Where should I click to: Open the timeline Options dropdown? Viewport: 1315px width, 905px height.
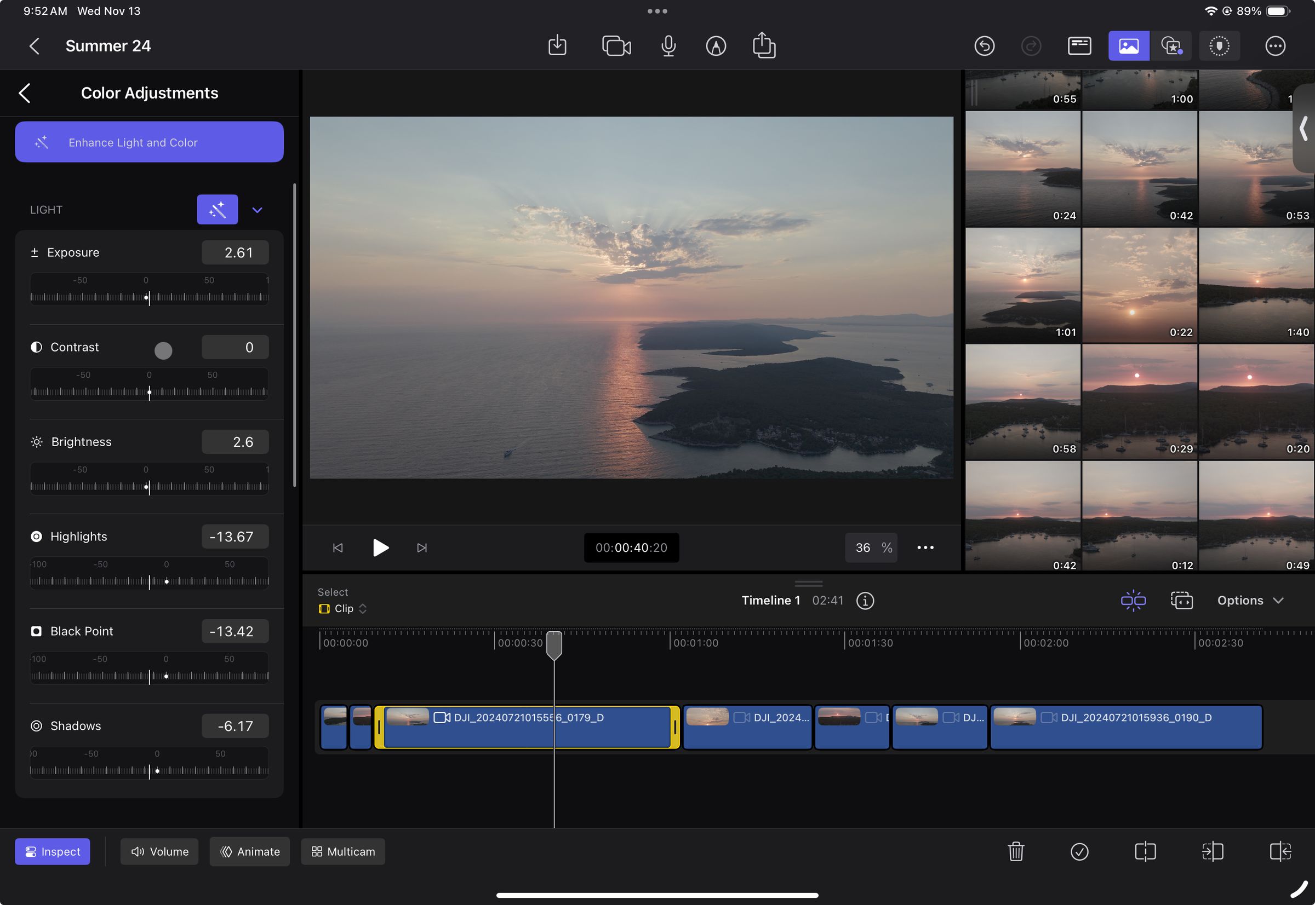(1249, 601)
